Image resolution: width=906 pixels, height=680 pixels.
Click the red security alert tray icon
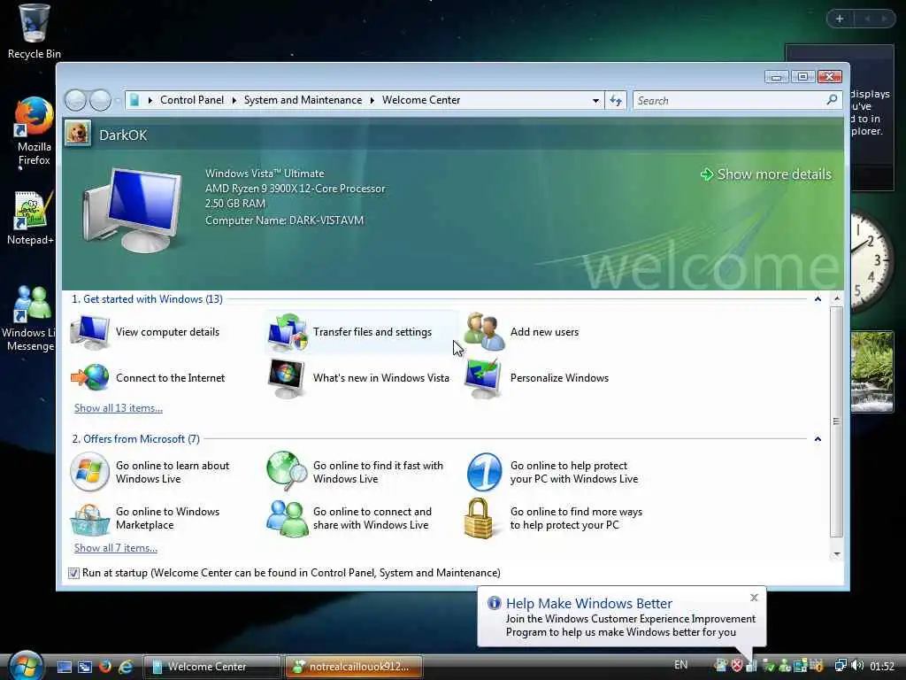click(737, 666)
